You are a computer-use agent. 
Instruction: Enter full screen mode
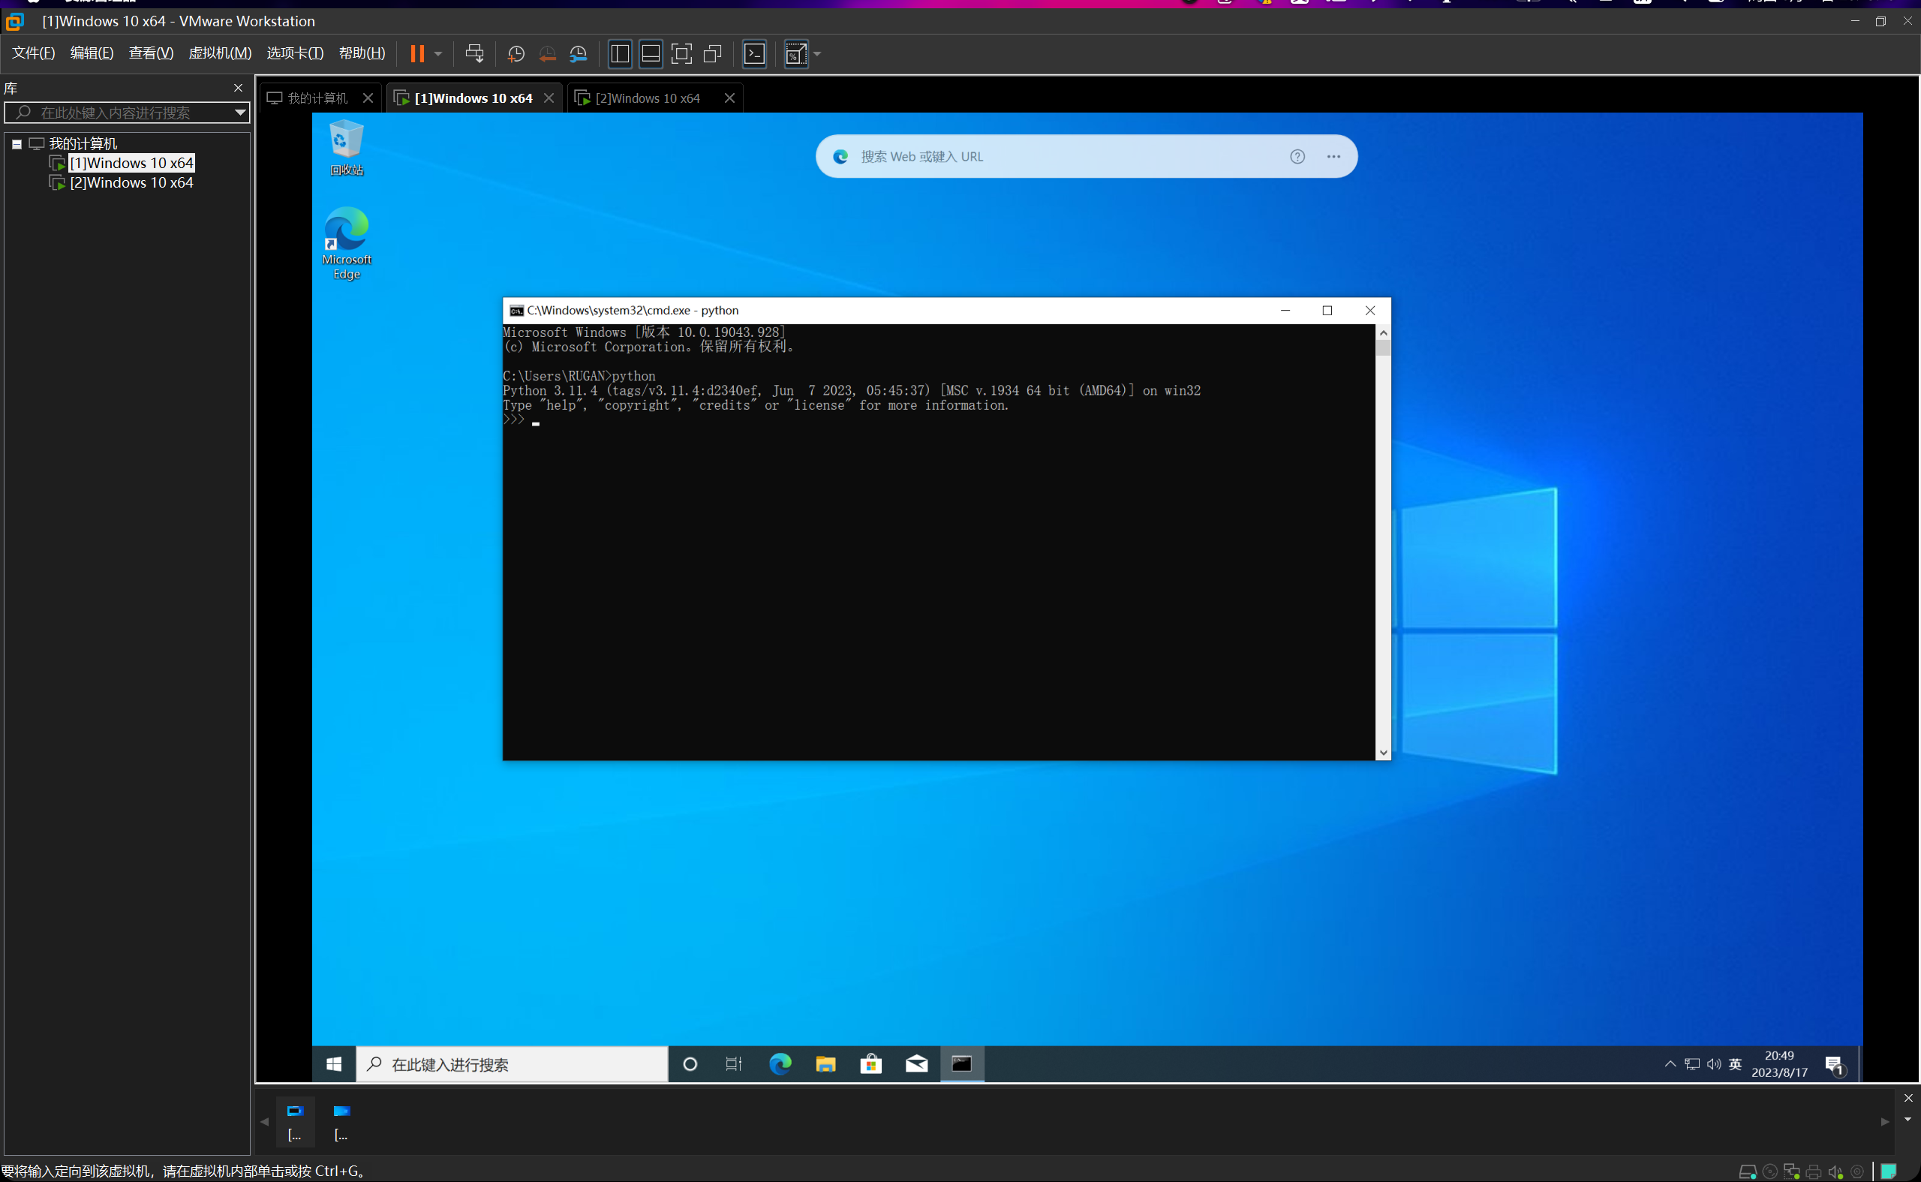[681, 53]
